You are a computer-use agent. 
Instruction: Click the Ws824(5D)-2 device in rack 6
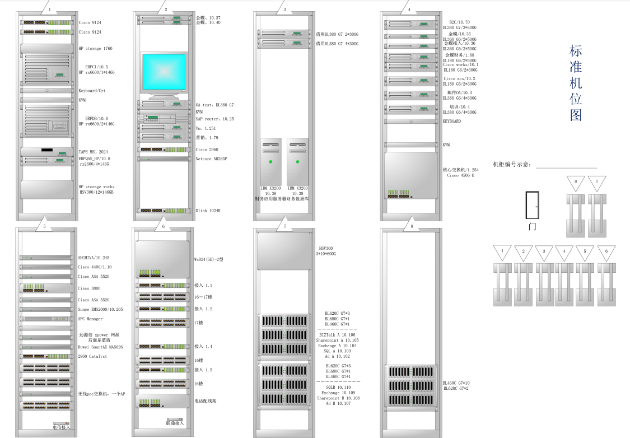click(x=162, y=259)
